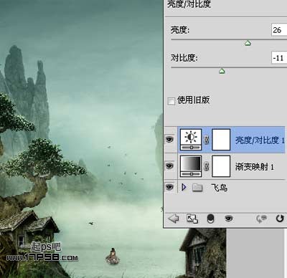Select the 亮度/对比度 1 layer name
This screenshot has height=278, width=287.
260,140
